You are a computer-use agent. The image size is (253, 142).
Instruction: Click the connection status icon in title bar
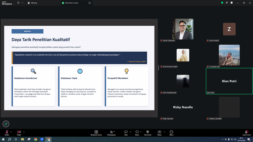(227, 3)
